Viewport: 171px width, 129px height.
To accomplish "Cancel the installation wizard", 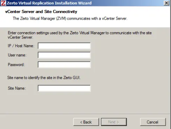I will 153,122.
